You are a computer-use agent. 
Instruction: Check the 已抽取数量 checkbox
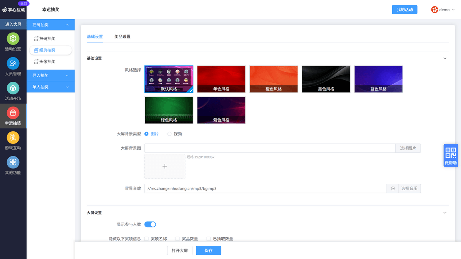[x=209, y=239]
